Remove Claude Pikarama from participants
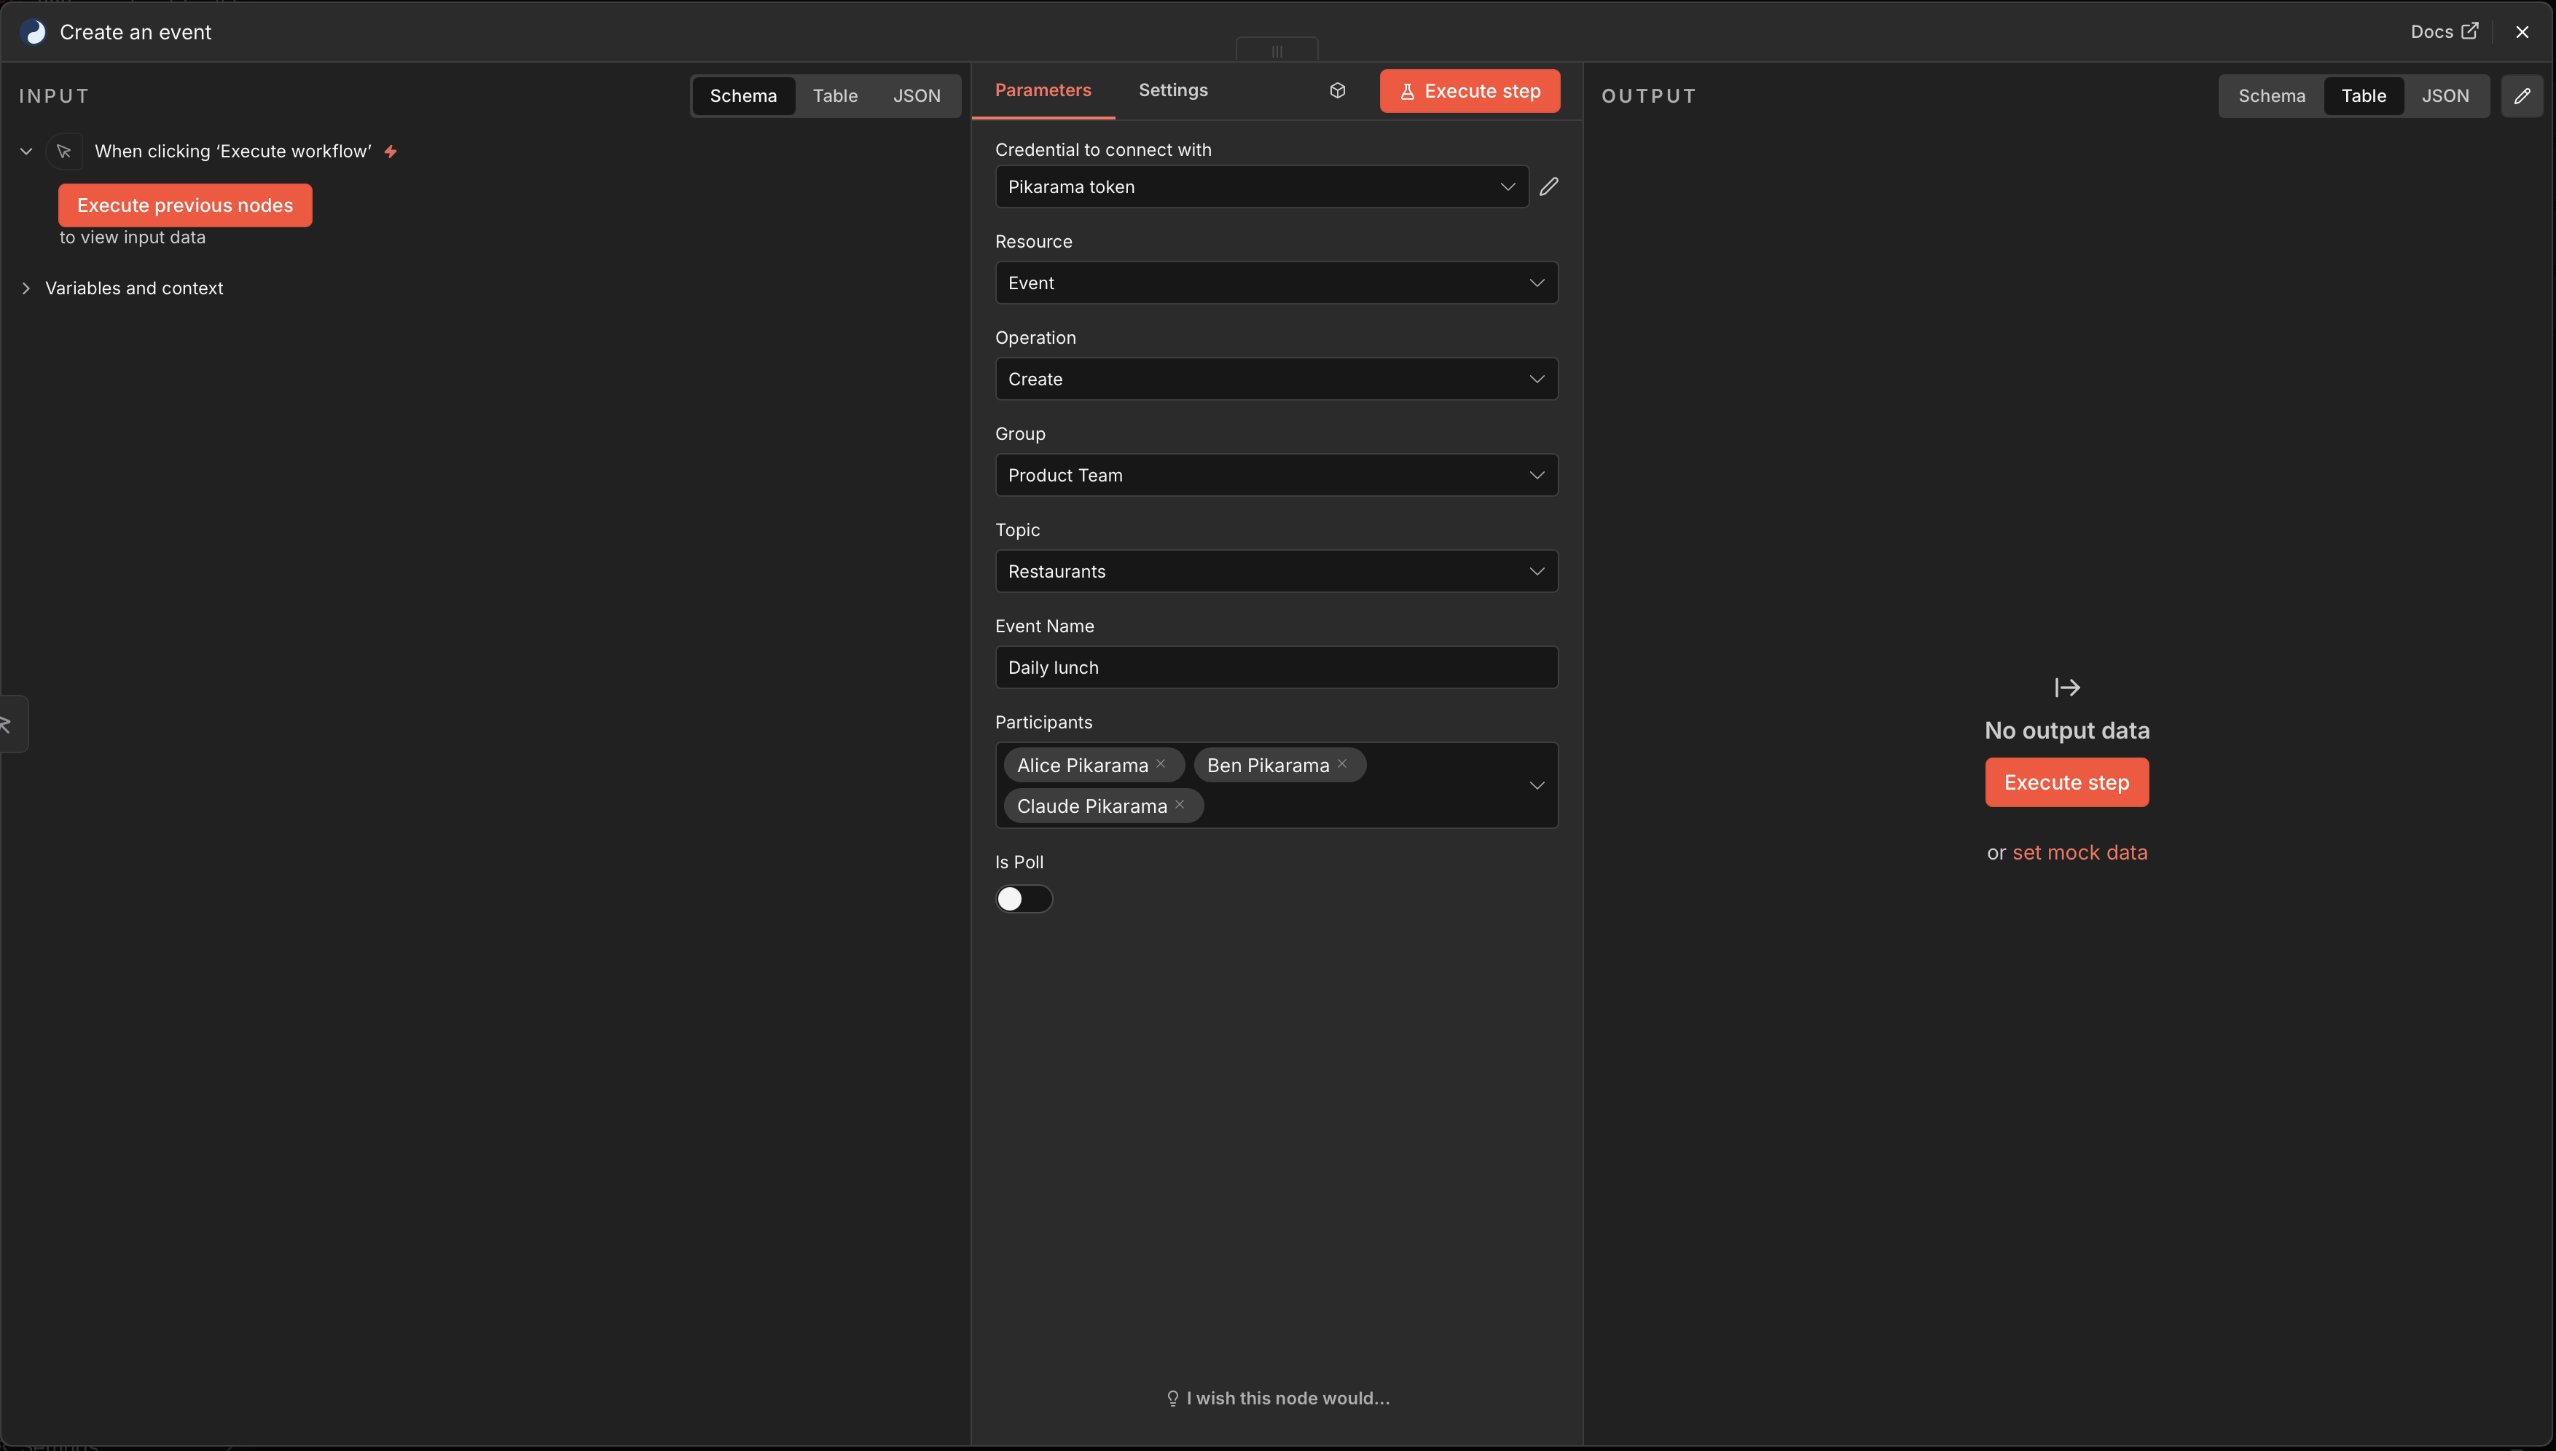The width and height of the screenshot is (2556, 1451). coord(1180,805)
